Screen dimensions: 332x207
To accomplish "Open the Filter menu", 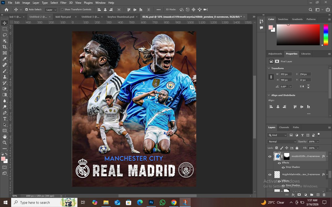I will point(63,3).
